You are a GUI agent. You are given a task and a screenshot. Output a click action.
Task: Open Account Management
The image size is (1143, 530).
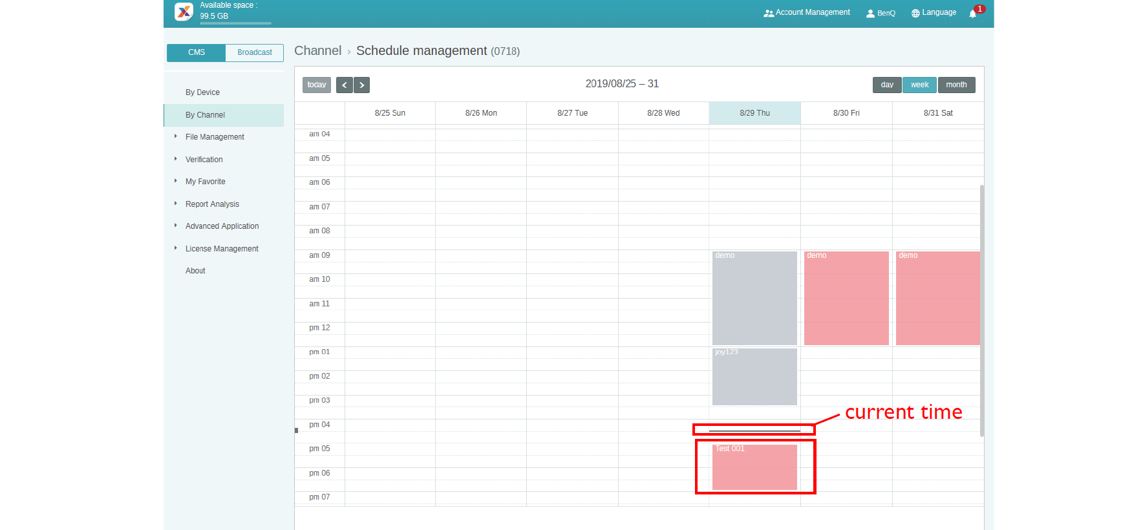tap(807, 13)
